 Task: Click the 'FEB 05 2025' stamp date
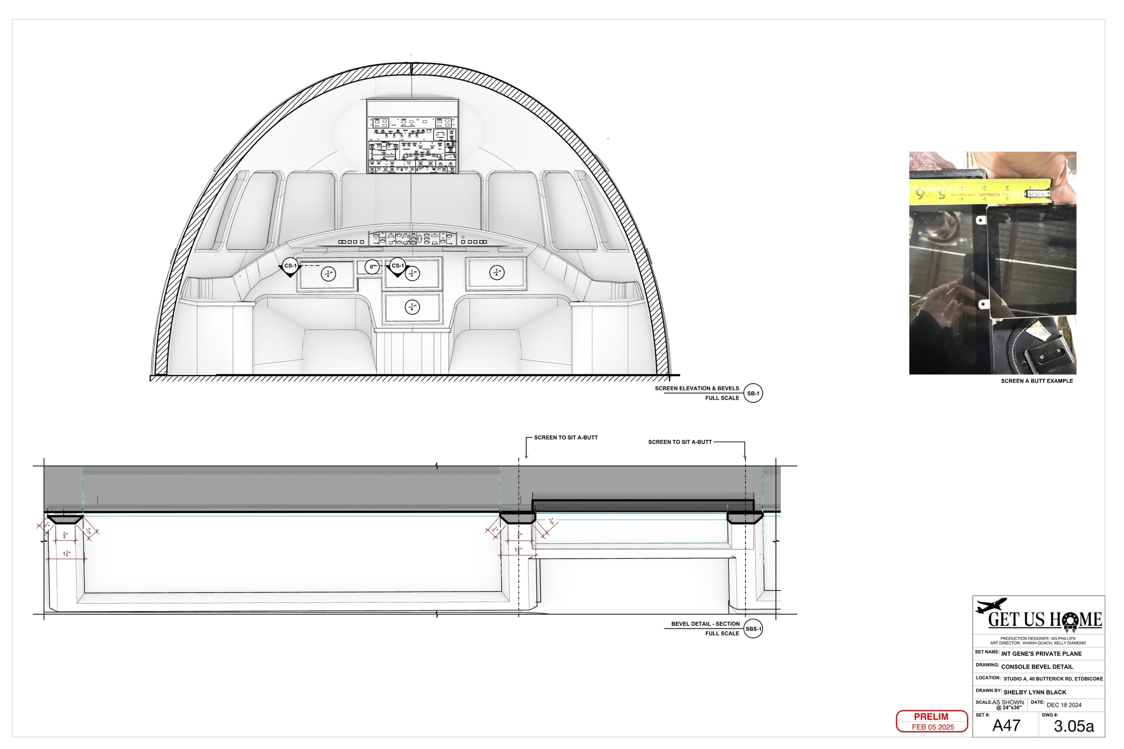coord(933,727)
